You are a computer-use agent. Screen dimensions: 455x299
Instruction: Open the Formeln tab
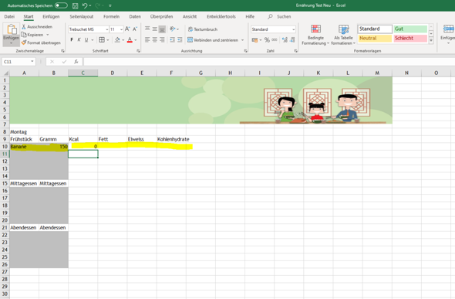pos(111,16)
